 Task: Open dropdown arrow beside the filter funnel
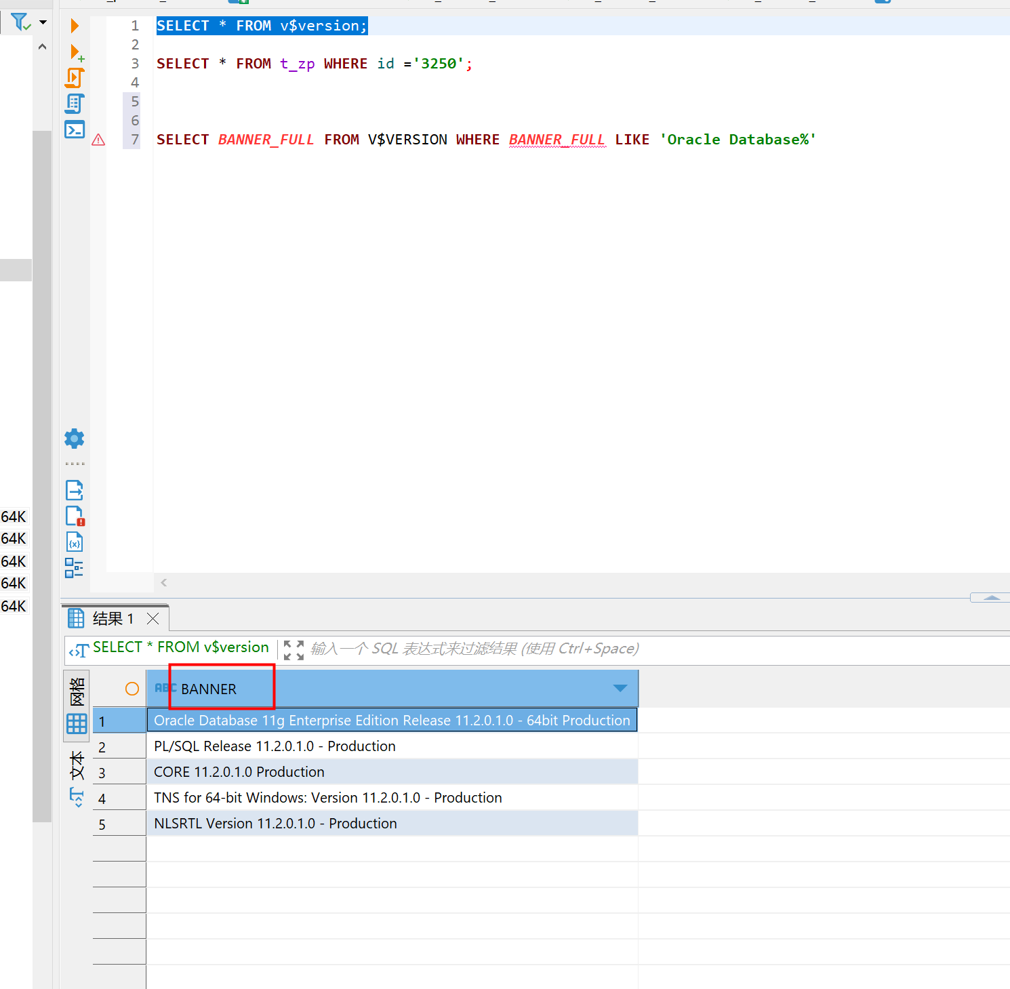(43, 22)
